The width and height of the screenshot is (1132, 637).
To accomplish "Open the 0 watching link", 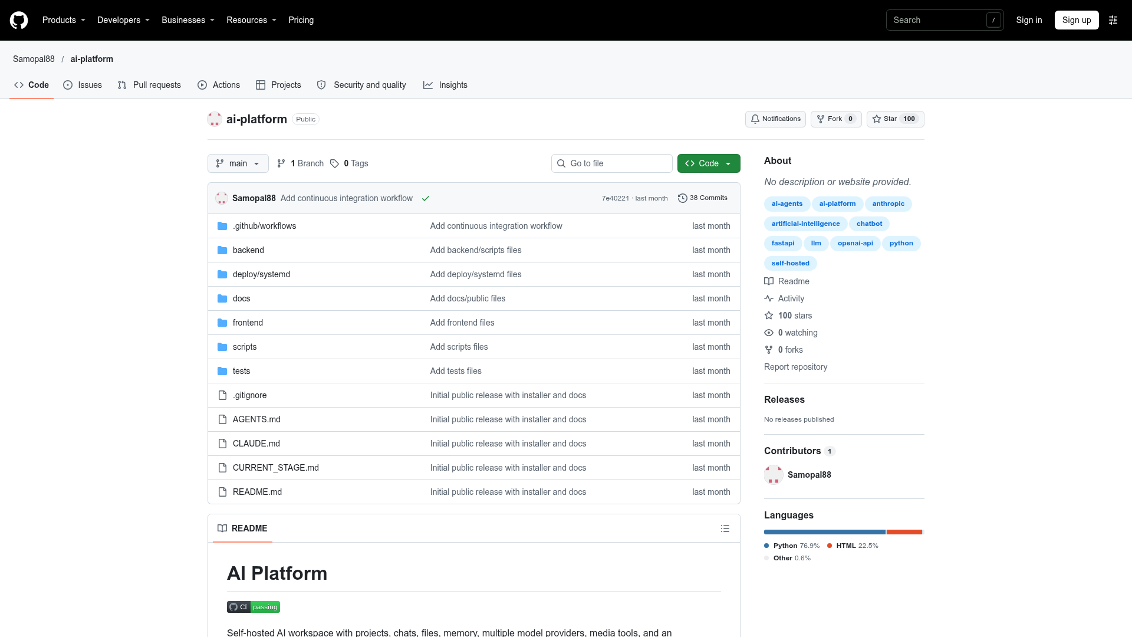I will (791, 333).
